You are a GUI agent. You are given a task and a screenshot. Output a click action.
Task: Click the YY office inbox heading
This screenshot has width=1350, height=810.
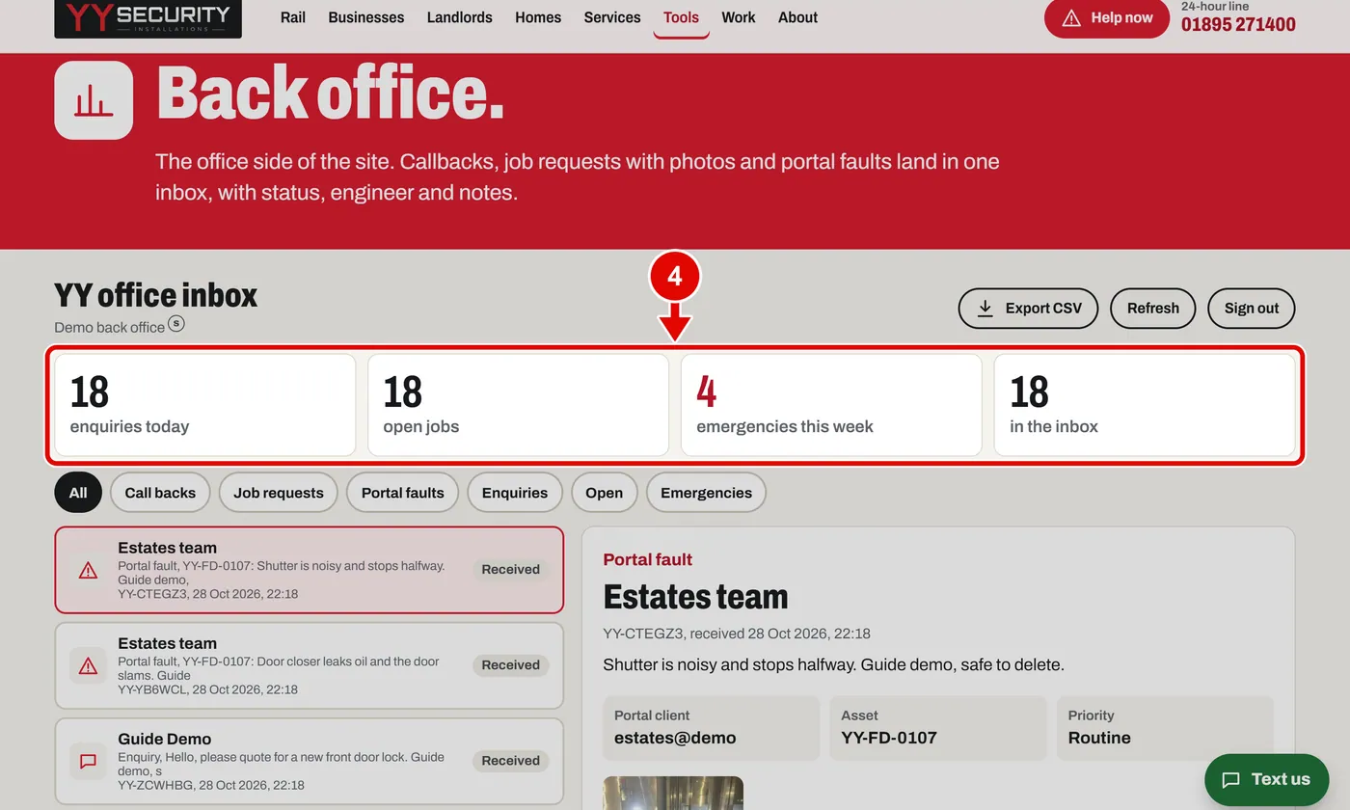coord(156,295)
